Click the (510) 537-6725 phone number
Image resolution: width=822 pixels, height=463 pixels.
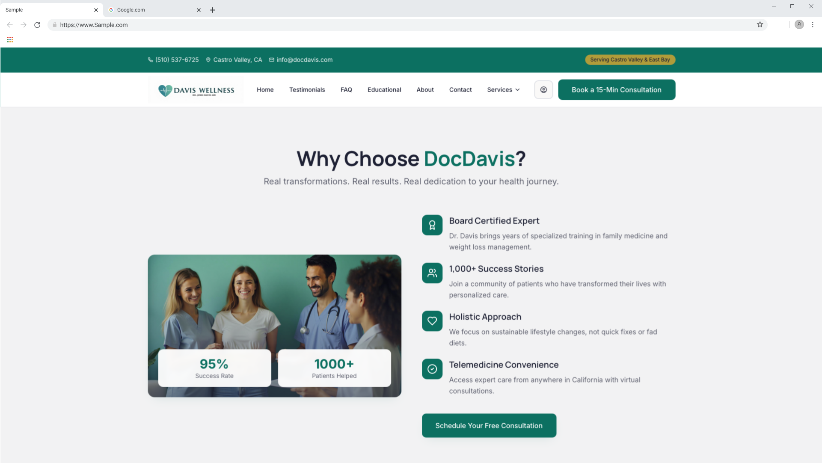point(177,60)
